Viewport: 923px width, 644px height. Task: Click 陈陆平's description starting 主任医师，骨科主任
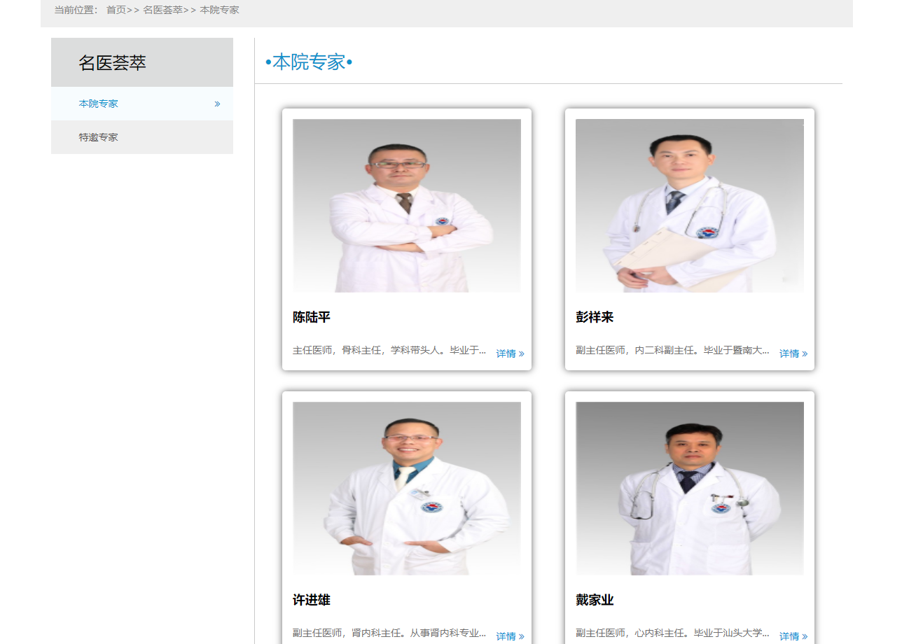coord(389,350)
